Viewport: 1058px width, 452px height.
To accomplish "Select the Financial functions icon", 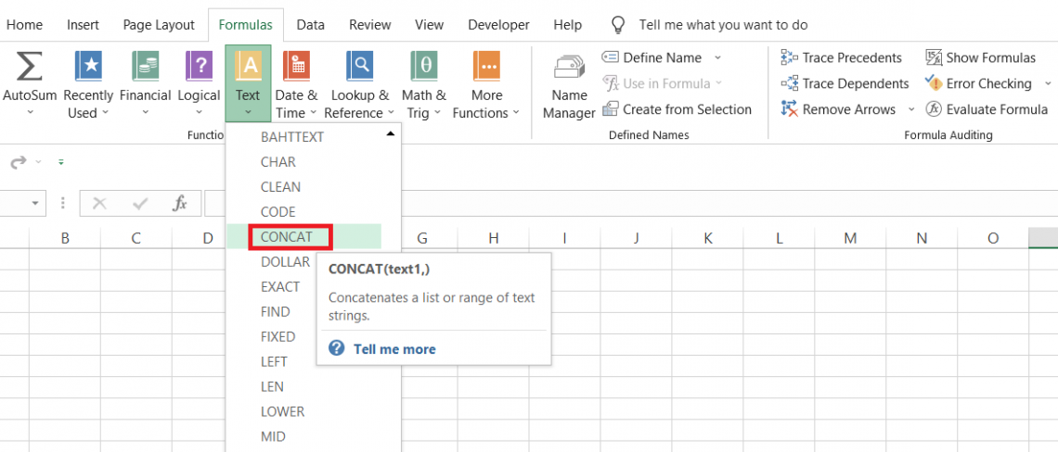I will pos(146,67).
